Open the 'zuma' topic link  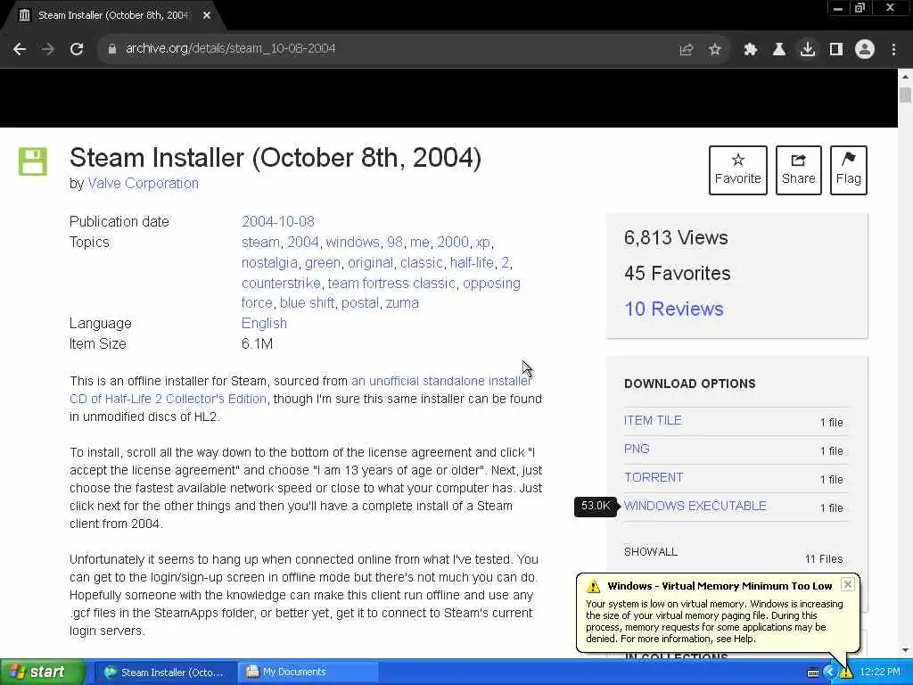402,303
